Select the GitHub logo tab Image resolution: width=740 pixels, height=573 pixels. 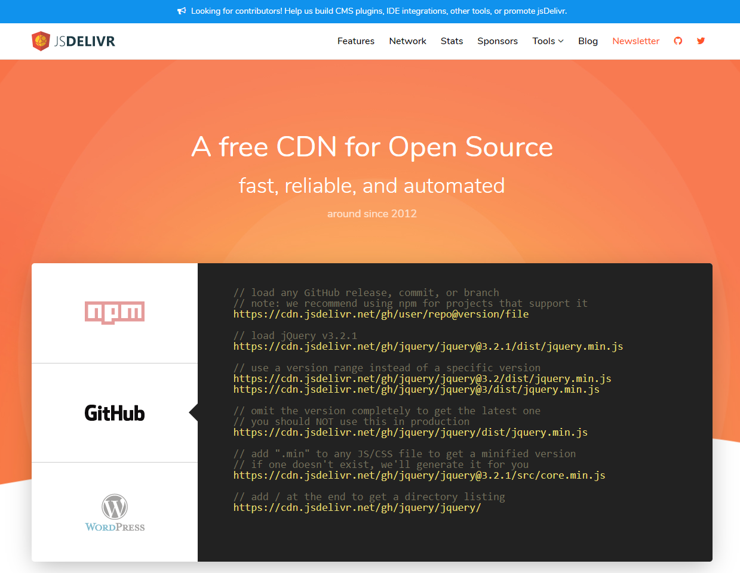coord(115,413)
